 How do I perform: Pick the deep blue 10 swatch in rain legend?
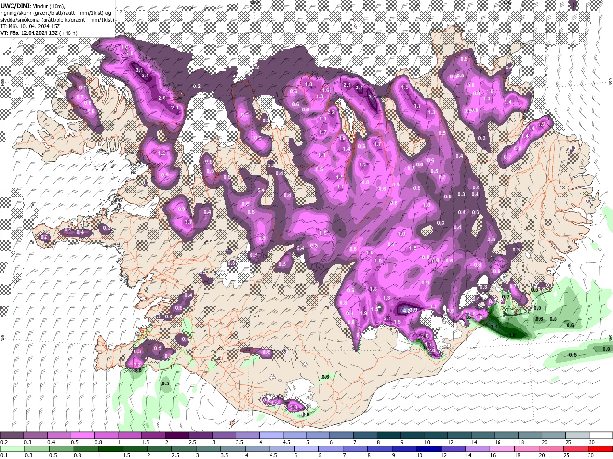pos(429,448)
